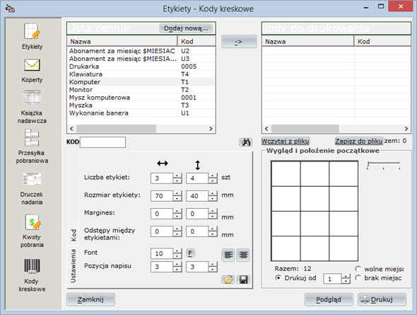
Task: Select the Monitor row
Action: click(141, 89)
